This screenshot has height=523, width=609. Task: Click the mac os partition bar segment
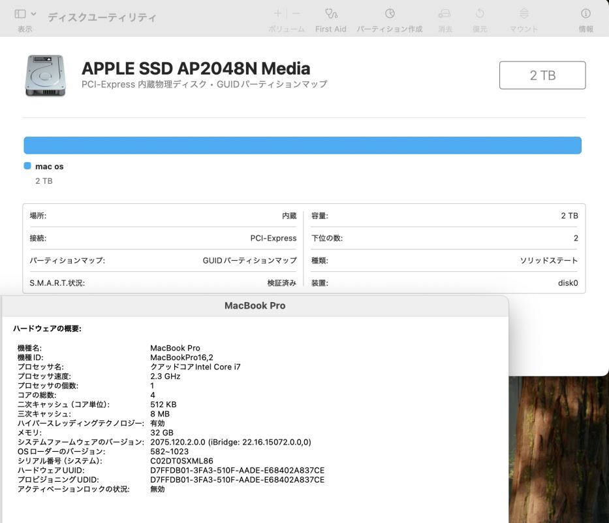(x=302, y=145)
